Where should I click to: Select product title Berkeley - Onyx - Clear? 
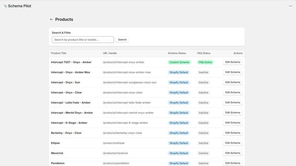coord(66,133)
